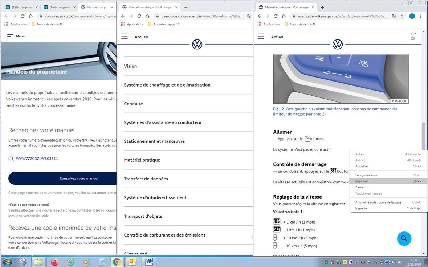Click vertical scrollbar of right window
The image size is (428, 267).
point(423,136)
